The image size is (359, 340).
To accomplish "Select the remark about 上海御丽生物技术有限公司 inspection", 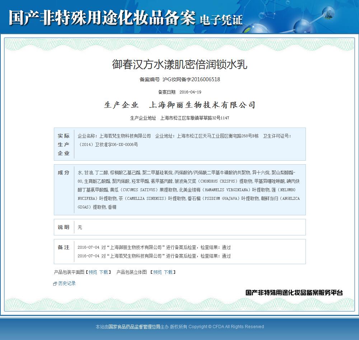I will click(x=154, y=247).
